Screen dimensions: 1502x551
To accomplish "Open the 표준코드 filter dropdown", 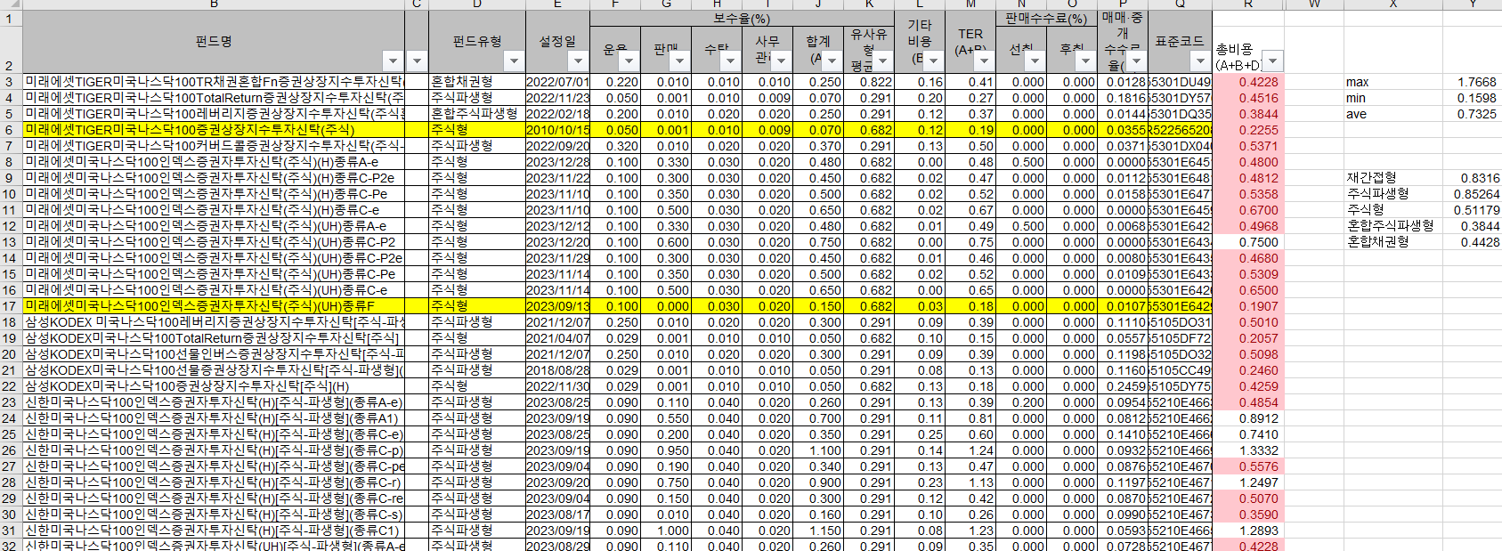I will pyautogui.click(x=1200, y=61).
